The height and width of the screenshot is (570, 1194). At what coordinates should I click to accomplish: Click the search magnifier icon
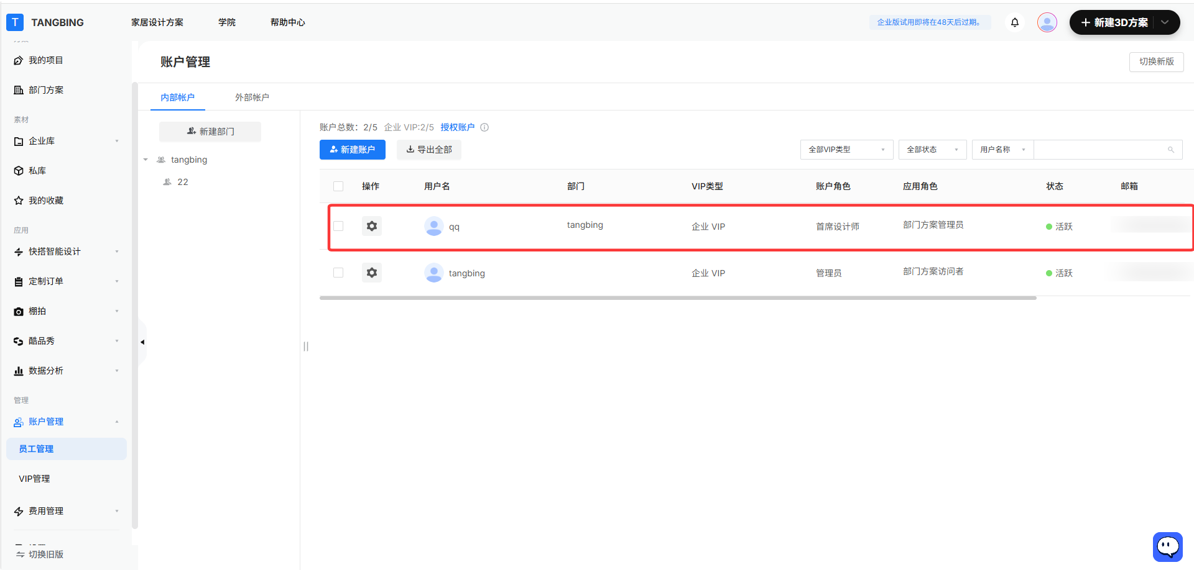coord(1171,150)
